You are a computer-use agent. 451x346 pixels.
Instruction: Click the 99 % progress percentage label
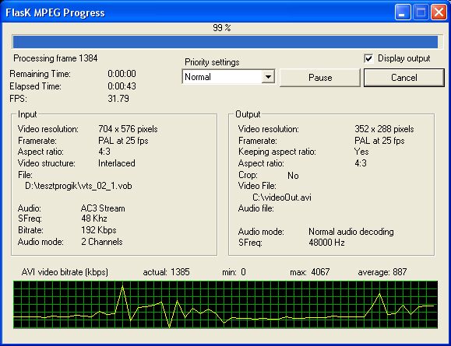coord(222,27)
